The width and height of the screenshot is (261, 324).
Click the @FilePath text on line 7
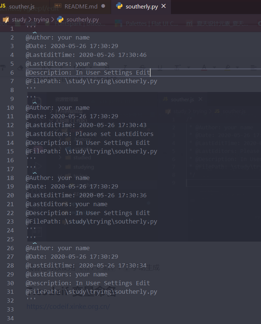point(91,81)
